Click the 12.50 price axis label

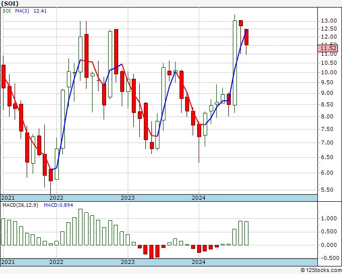(329, 29)
